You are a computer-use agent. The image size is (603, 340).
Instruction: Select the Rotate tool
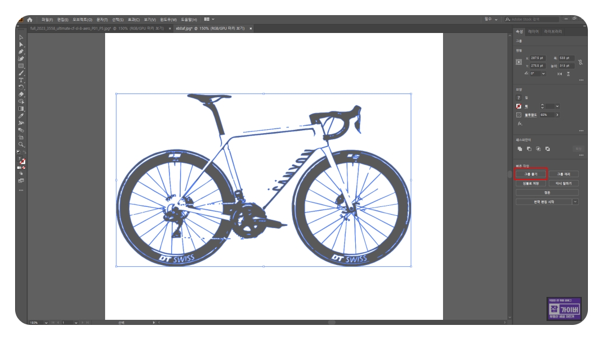[x=21, y=87]
